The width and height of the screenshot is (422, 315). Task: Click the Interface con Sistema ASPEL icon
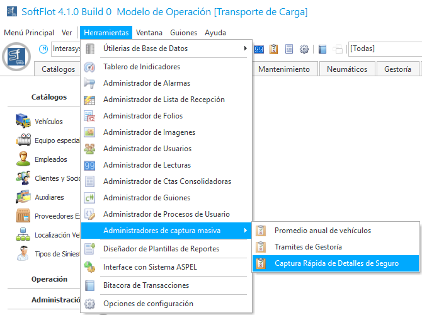[90, 267]
